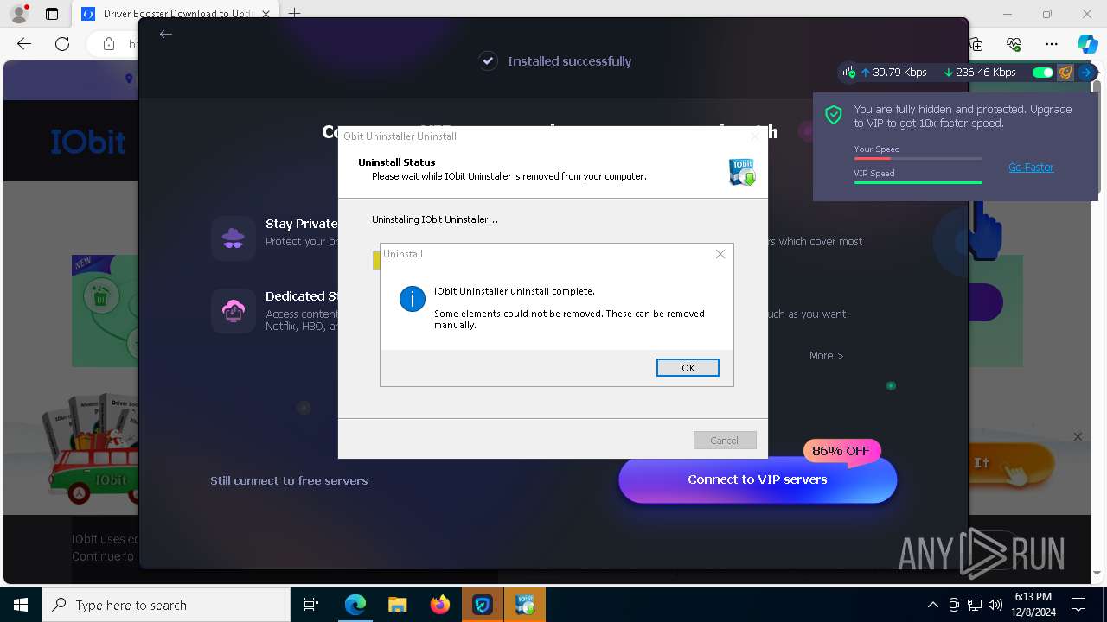Open Edge Settings and more menu
Screen dimensions: 1107x622
pyautogui.click(x=1052, y=44)
